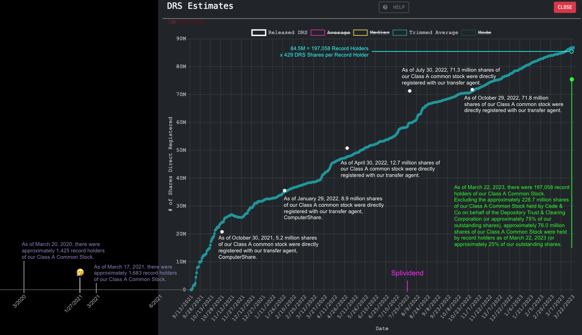Show the Median series via legend
This screenshot has height=335, width=582.
pos(360,32)
